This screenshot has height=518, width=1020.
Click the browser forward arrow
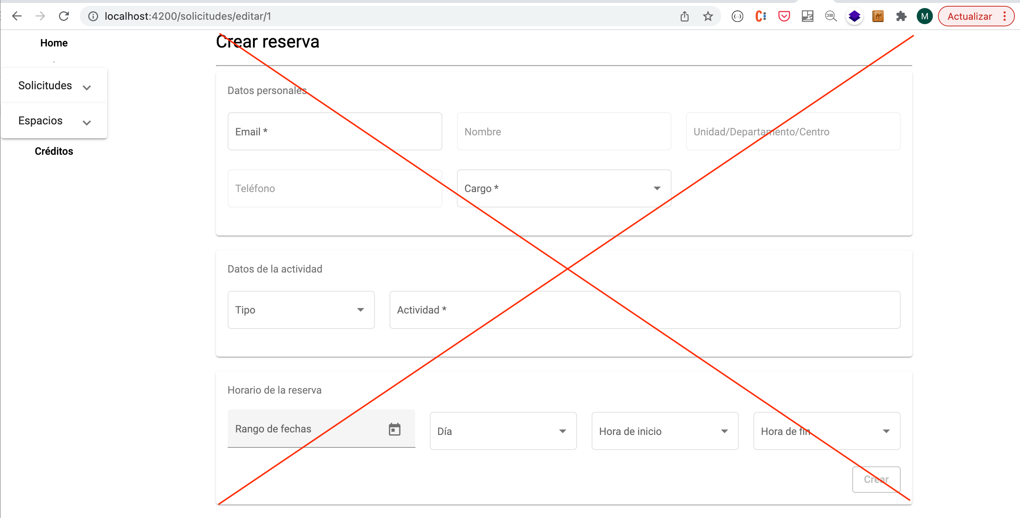pyautogui.click(x=40, y=16)
